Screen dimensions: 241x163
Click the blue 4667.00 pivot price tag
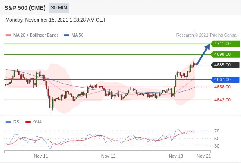(225, 79)
